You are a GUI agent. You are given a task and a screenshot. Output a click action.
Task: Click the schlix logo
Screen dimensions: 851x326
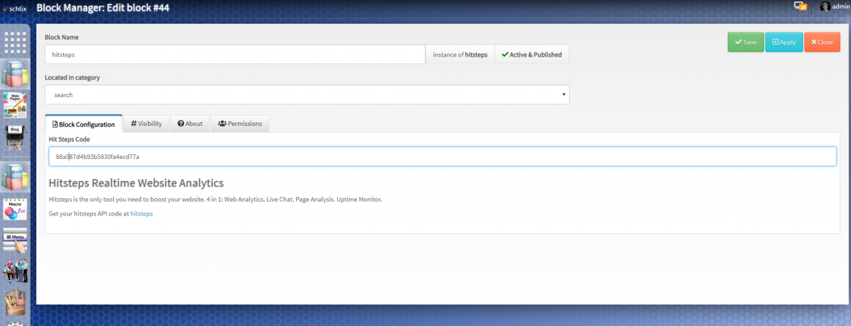coord(15,8)
